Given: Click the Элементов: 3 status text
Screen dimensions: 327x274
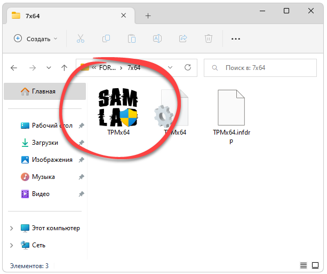Looking at the screenshot, I should click(x=29, y=266).
